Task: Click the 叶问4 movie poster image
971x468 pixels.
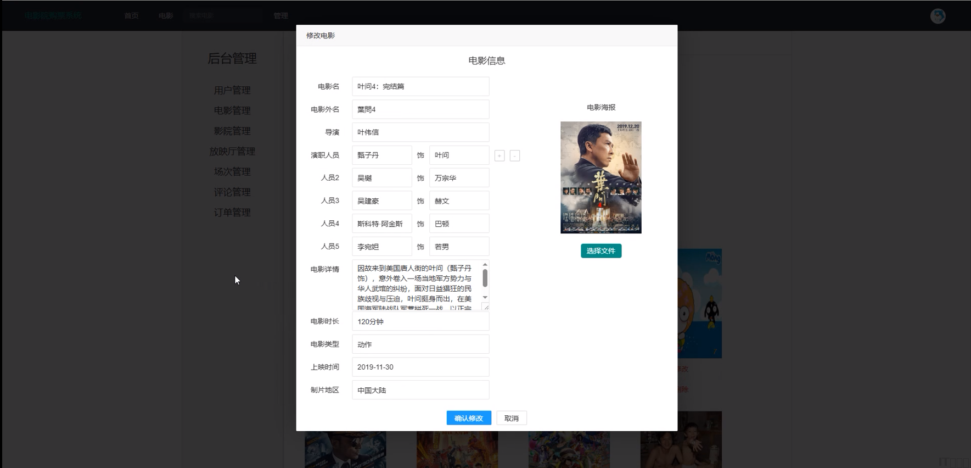Action: coord(600,177)
